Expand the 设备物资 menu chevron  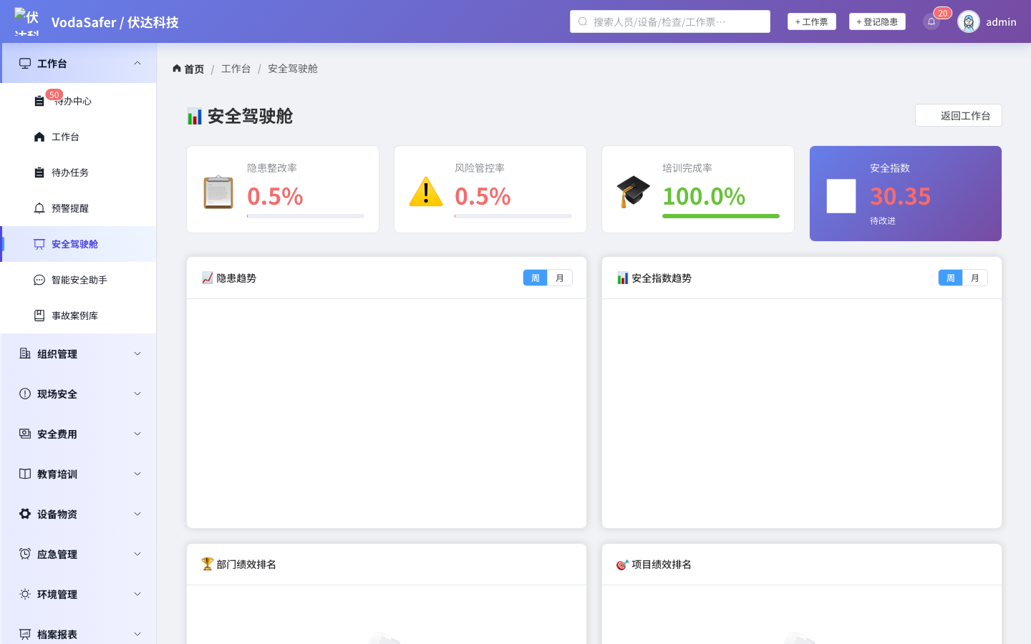click(x=137, y=514)
